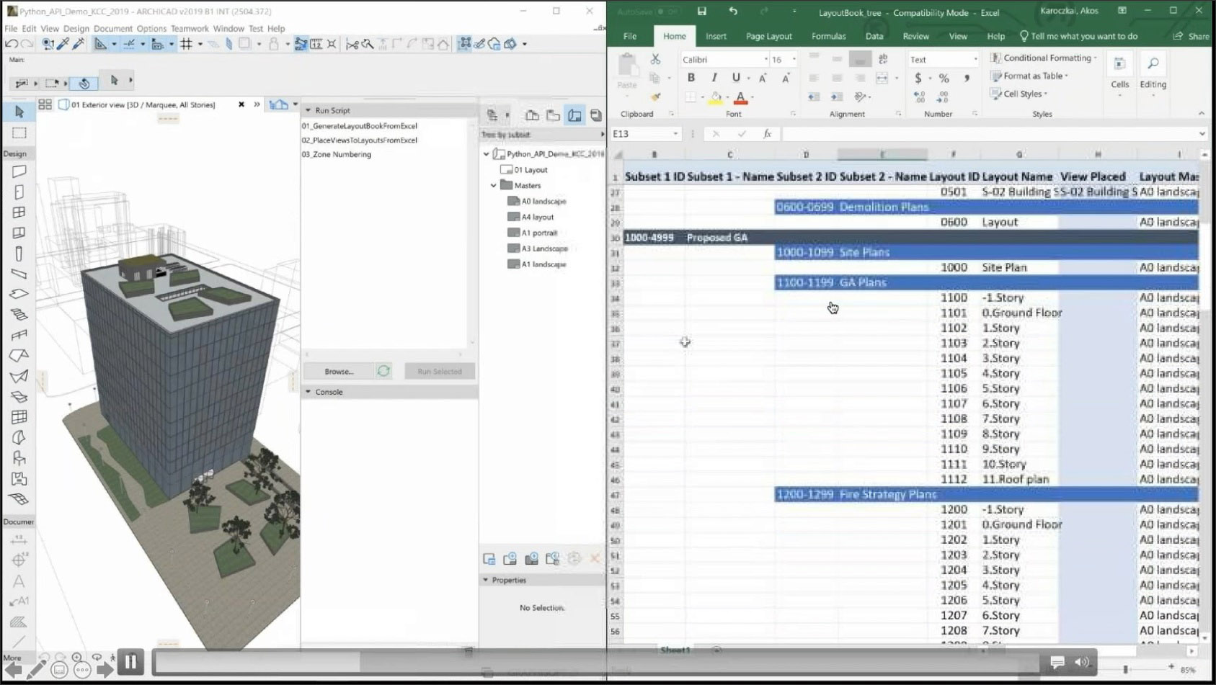Click the video progress bar
The width and height of the screenshot is (1216, 685).
click(x=597, y=662)
